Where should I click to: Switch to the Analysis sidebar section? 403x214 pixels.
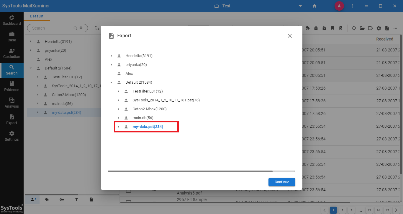coord(12,103)
